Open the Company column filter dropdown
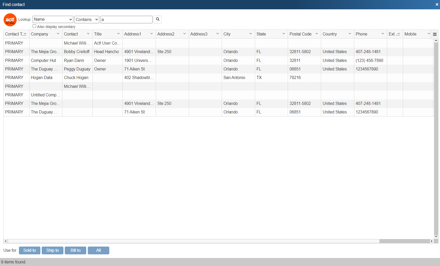 [58, 34]
